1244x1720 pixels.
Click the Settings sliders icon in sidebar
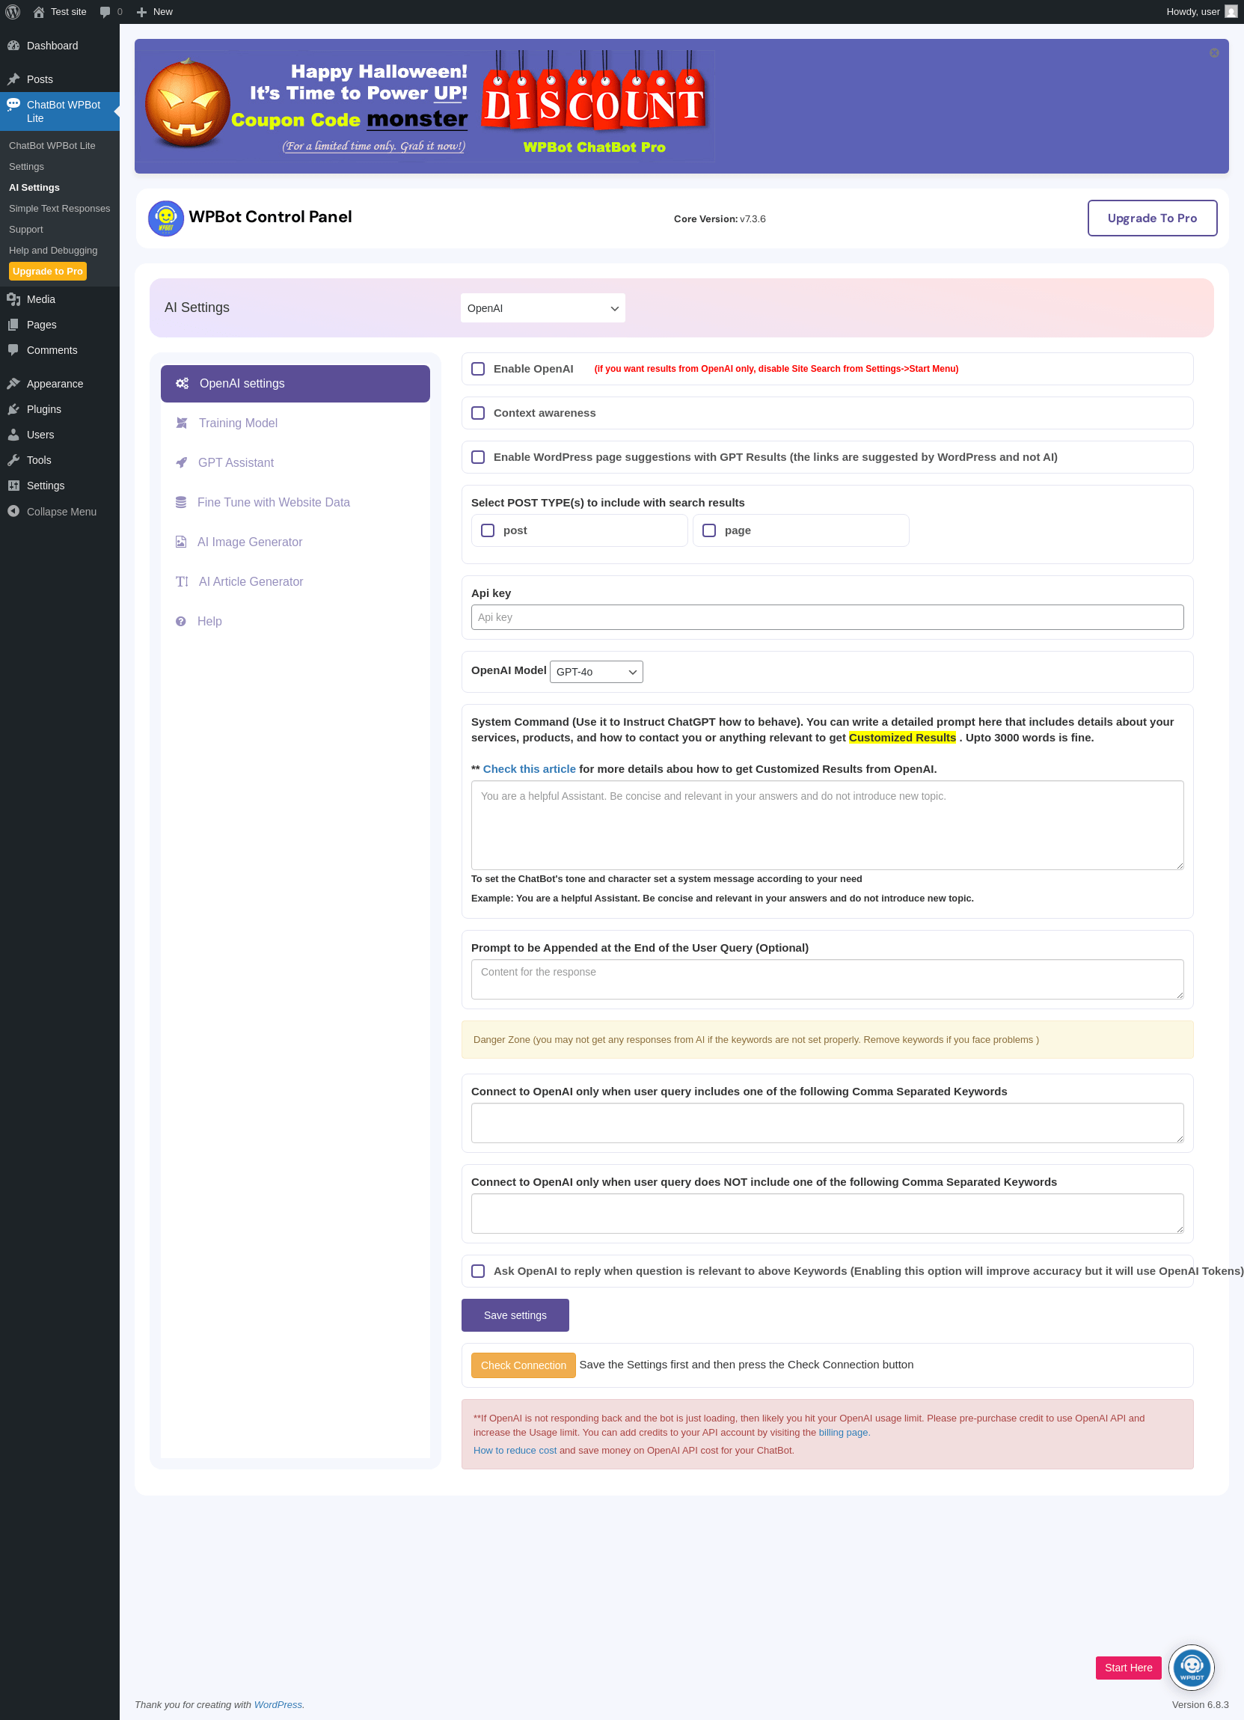click(x=13, y=486)
